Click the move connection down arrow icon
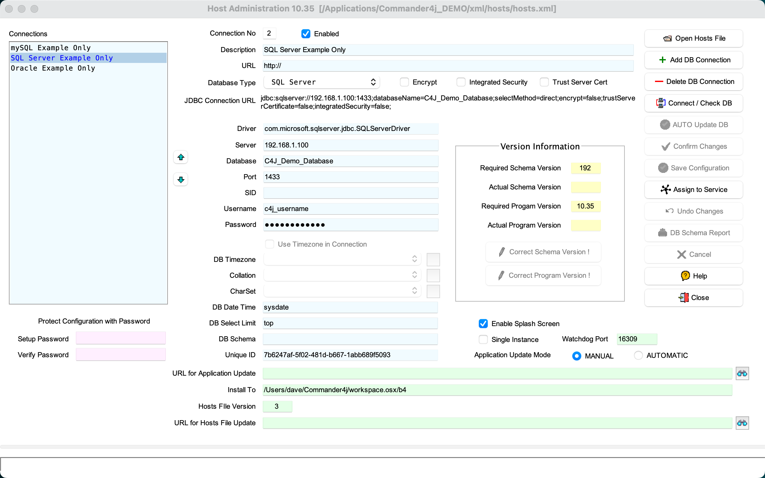The image size is (765, 478). click(x=181, y=180)
